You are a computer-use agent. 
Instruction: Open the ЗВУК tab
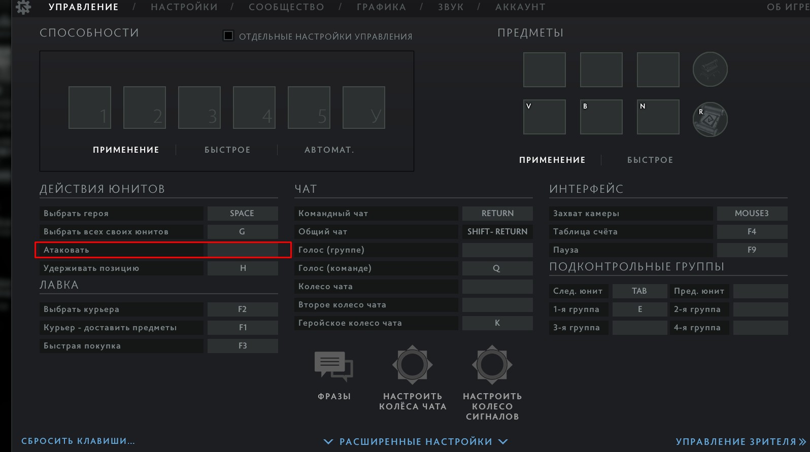[451, 7]
